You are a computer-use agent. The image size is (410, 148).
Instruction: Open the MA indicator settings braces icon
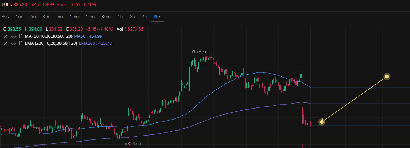tap(21, 36)
